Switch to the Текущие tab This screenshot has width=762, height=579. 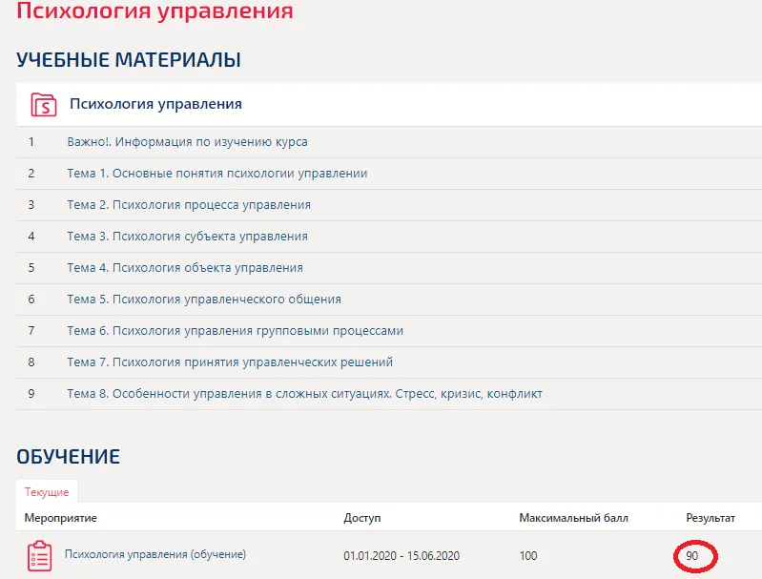(x=47, y=491)
